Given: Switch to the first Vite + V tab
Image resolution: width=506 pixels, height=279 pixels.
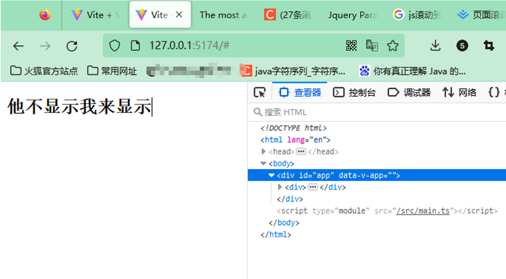Looking at the screenshot, I should pyautogui.click(x=96, y=15).
